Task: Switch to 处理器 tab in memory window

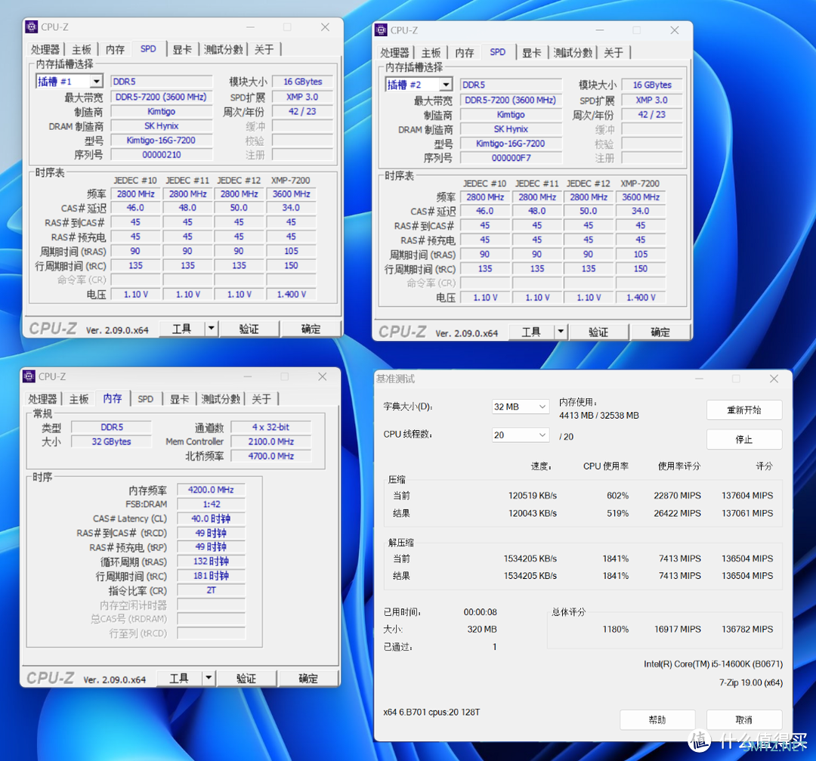Action: (x=42, y=399)
